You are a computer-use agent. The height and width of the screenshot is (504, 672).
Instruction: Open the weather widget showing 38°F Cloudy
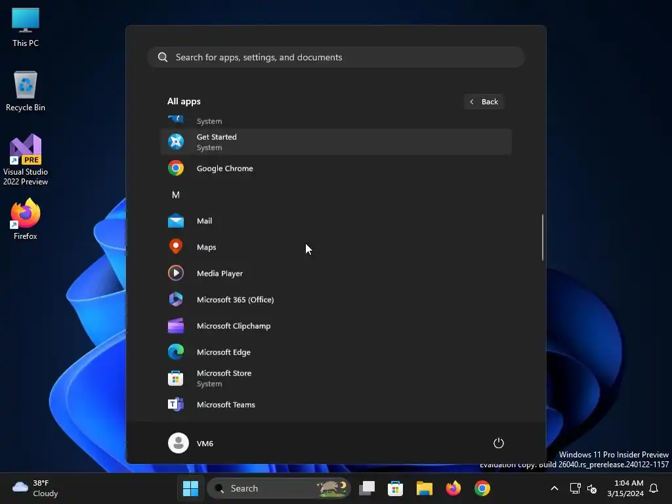tap(35, 488)
